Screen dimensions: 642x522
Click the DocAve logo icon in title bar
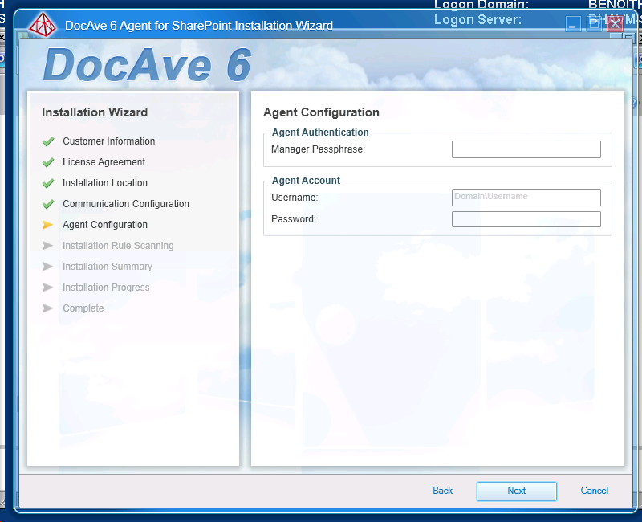(x=43, y=25)
